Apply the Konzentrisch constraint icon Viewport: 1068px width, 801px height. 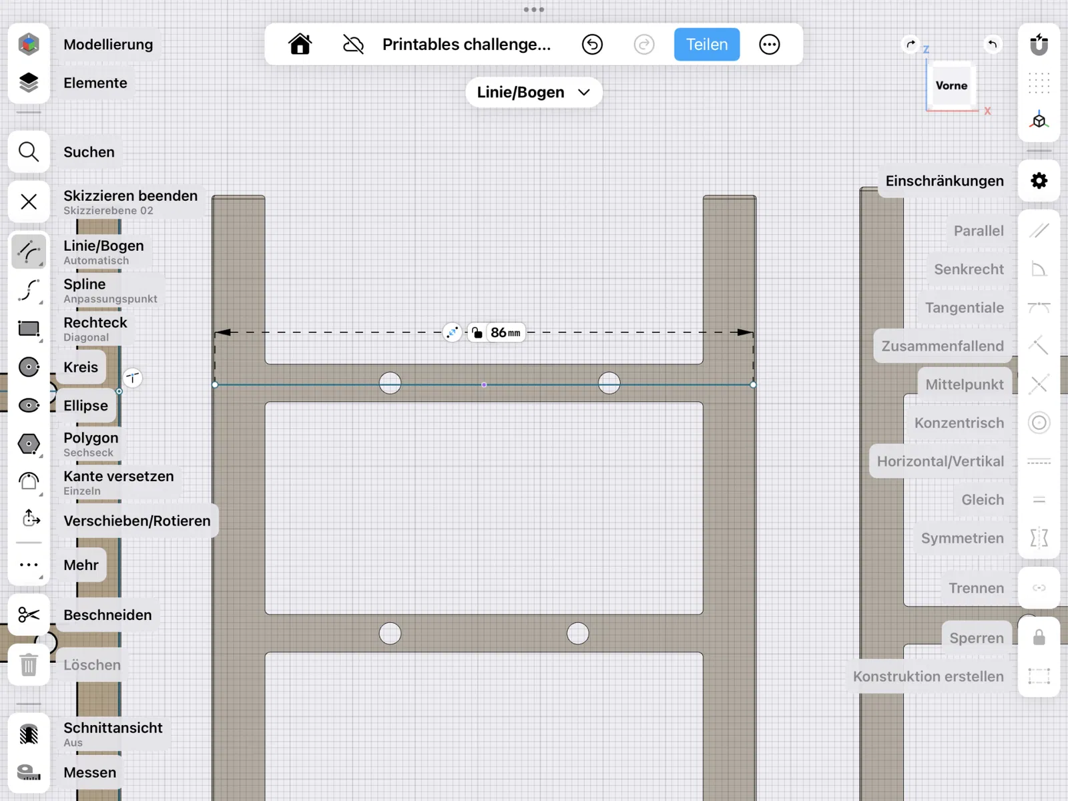tap(1039, 423)
